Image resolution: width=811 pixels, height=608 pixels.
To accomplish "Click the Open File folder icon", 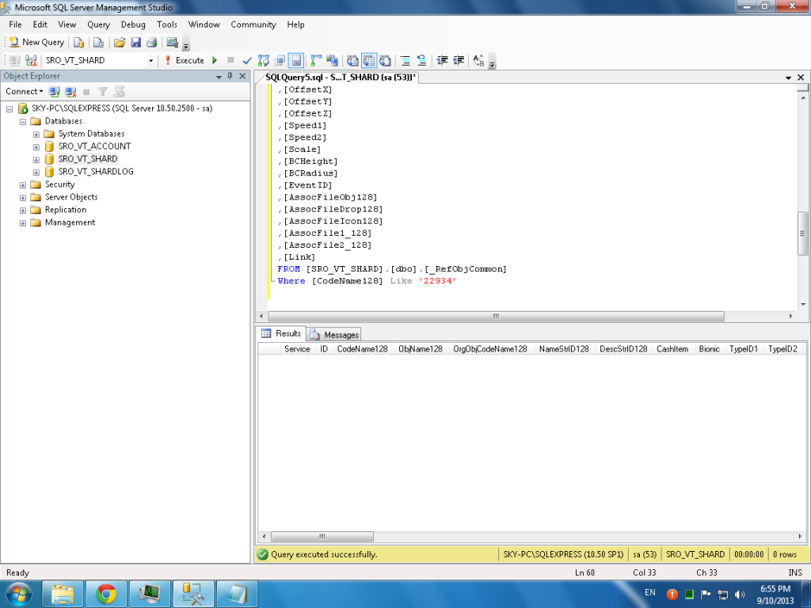I will (x=120, y=43).
